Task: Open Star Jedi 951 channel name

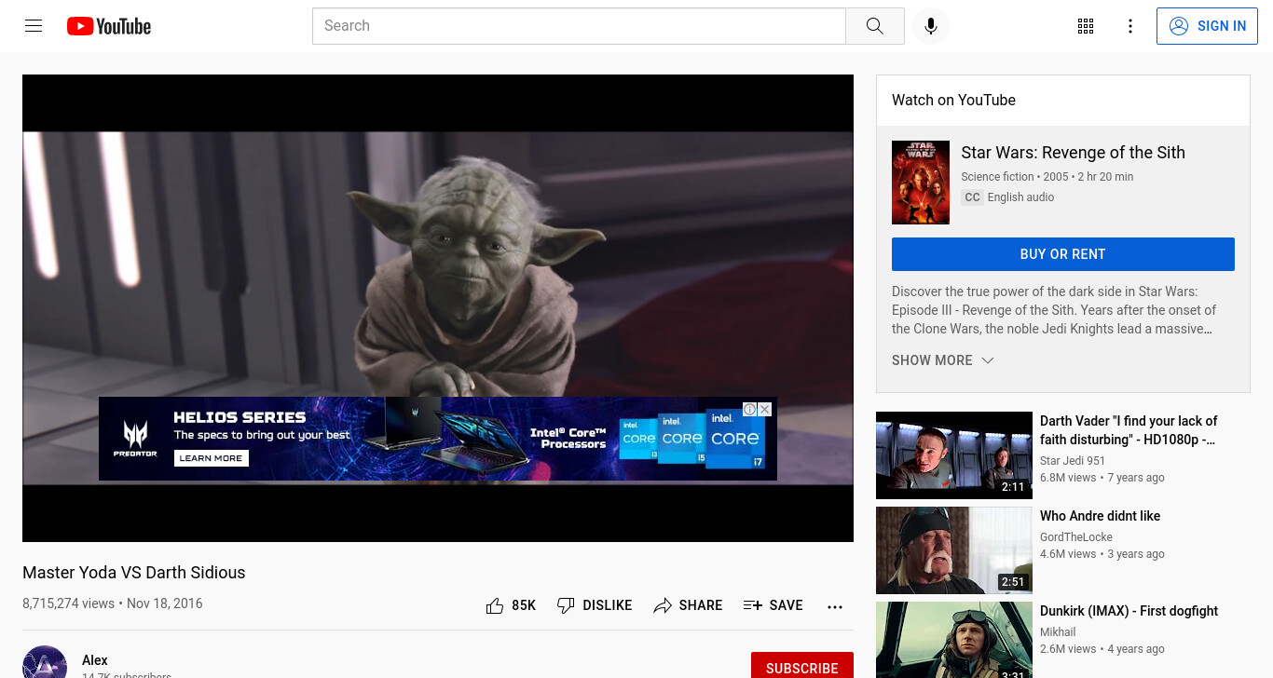Action: pos(1073,461)
